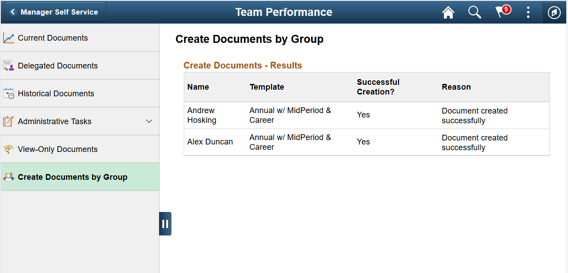Open View-Only Documents in the sidebar
Viewport: 568px width, 273px height.
point(80,149)
